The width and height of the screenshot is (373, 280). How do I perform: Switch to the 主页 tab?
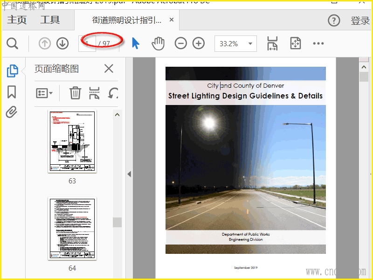pos(17,20)
